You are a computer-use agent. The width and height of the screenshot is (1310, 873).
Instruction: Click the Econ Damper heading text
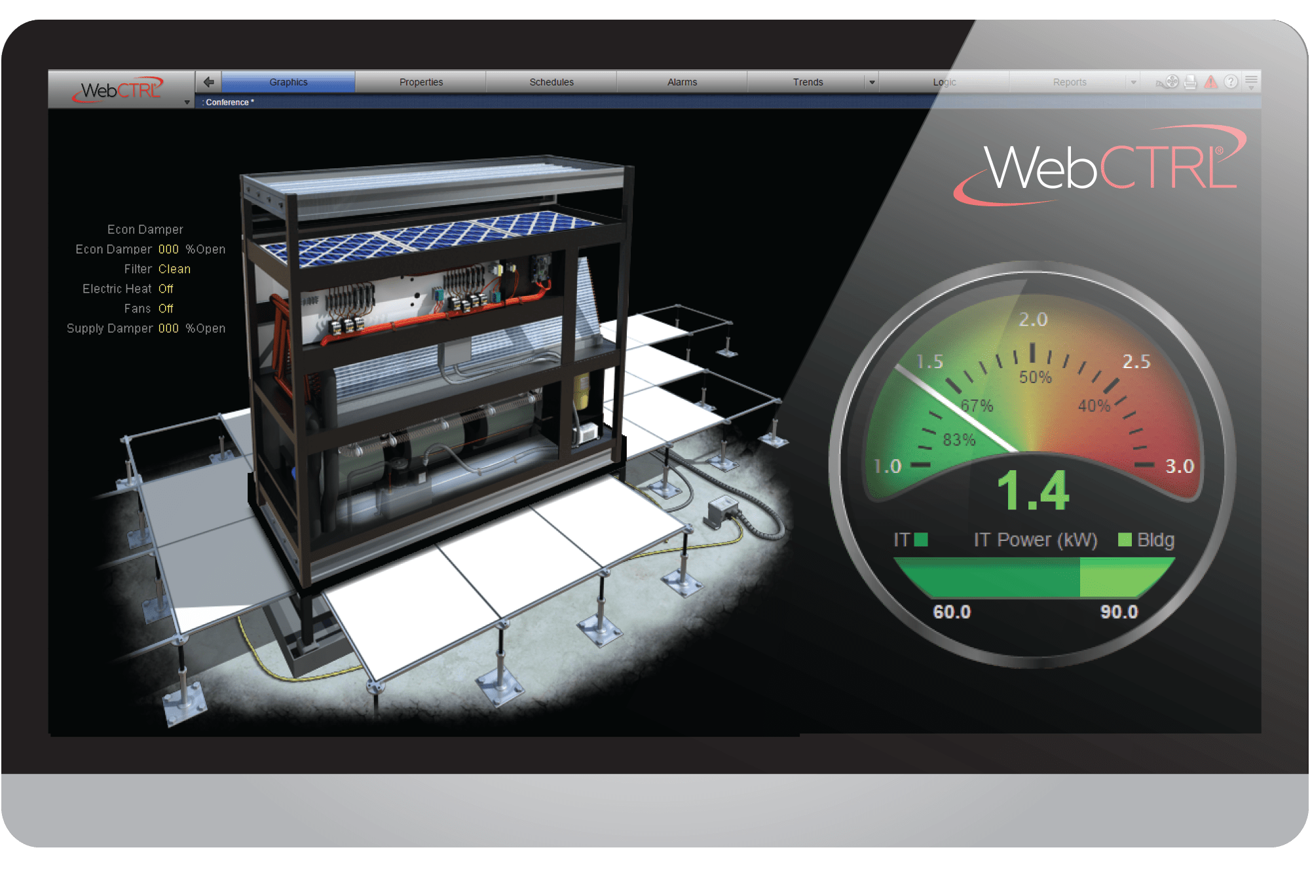point(145,229)
